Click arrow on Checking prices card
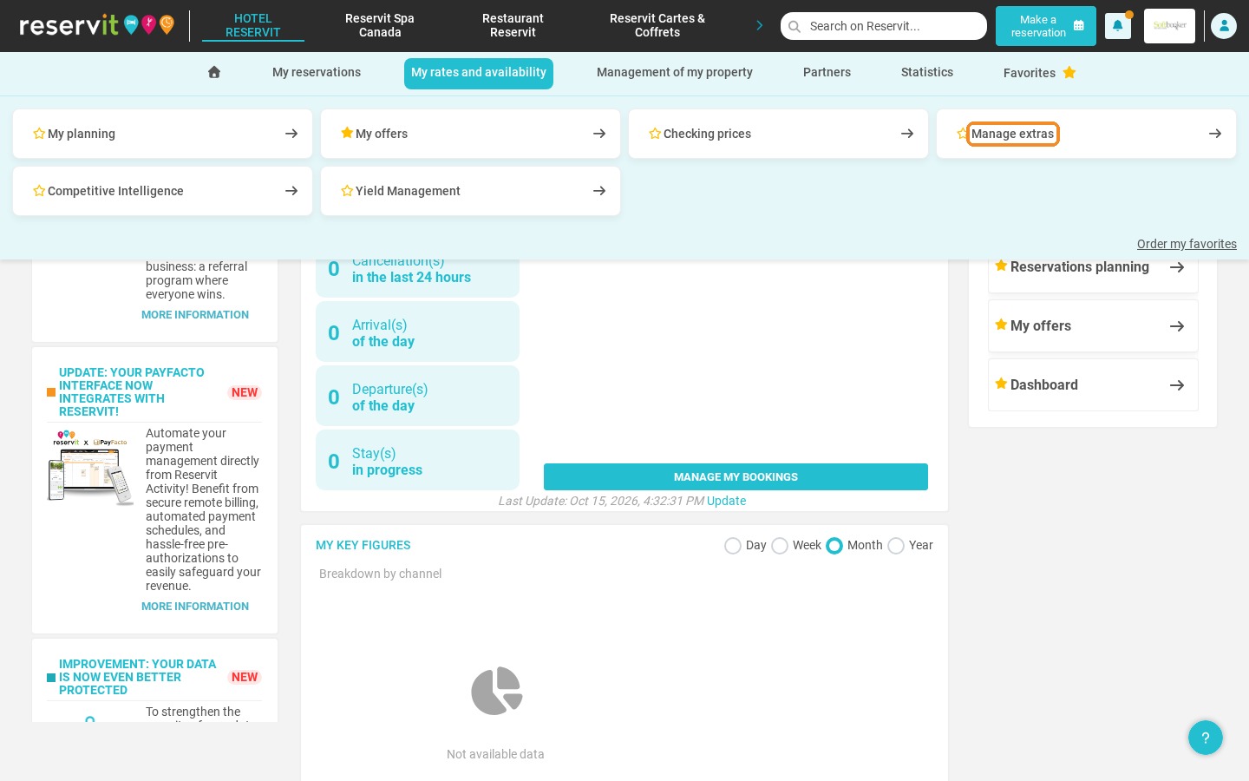 point(907,134)
